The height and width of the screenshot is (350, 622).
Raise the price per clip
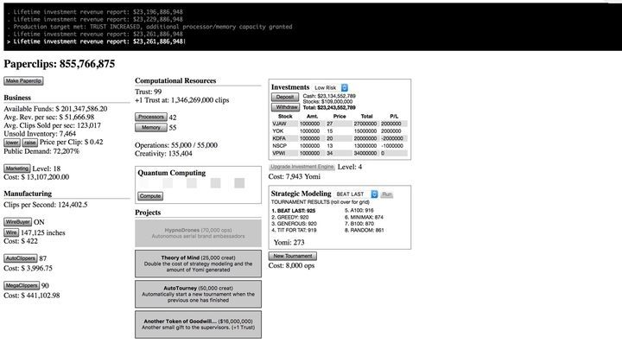tap(29, 143)
